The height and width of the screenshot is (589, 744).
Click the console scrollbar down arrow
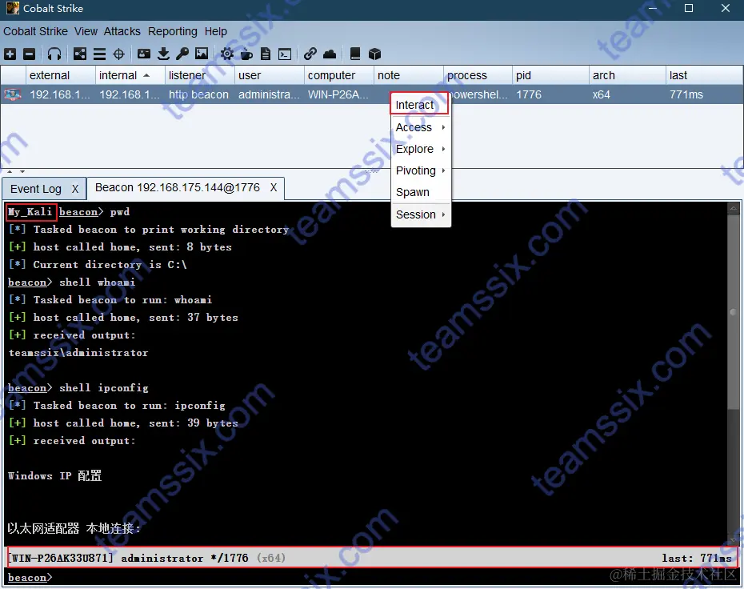(x=733, y=539)
